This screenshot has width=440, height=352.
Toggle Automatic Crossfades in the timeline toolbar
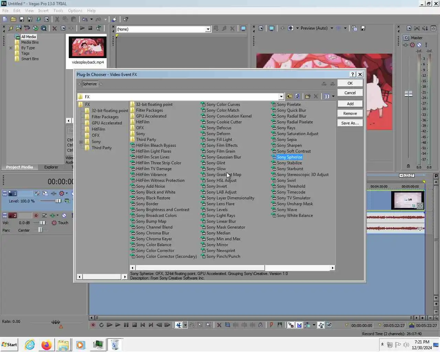coord(299,325)
